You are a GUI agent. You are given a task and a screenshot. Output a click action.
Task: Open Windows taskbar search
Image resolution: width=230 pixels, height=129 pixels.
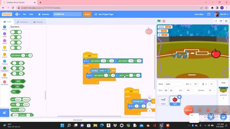click(x=69, y=125)
